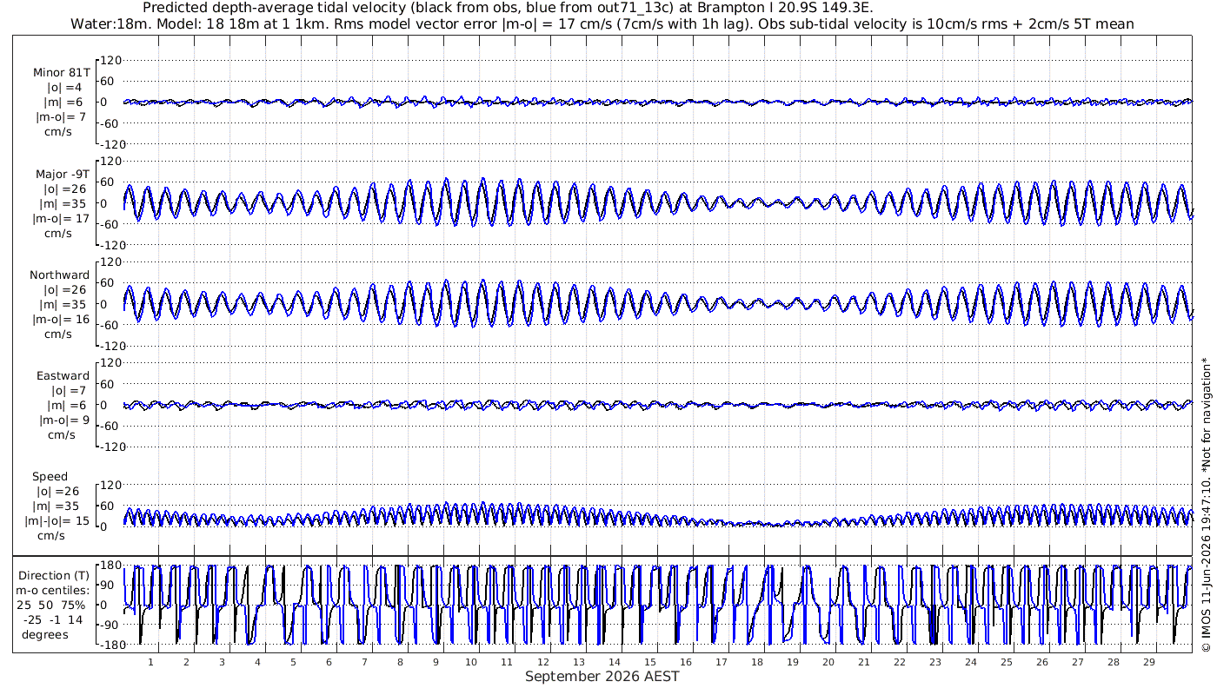Click day 26 on the date axis

[x=1041, y=661]
